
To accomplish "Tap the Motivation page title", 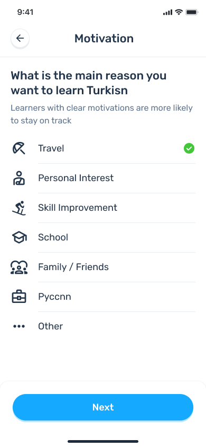I will coord(104,39).
